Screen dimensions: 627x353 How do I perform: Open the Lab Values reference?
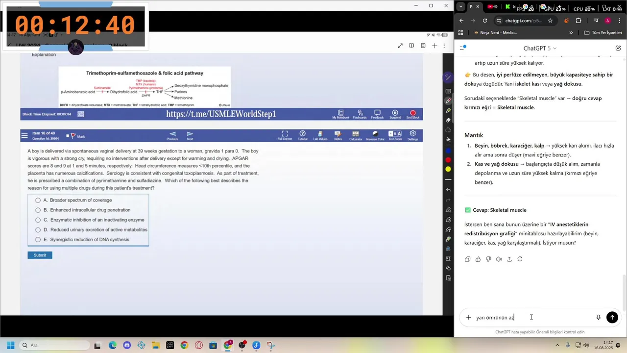pyautogui.click(x=320, y=135)
